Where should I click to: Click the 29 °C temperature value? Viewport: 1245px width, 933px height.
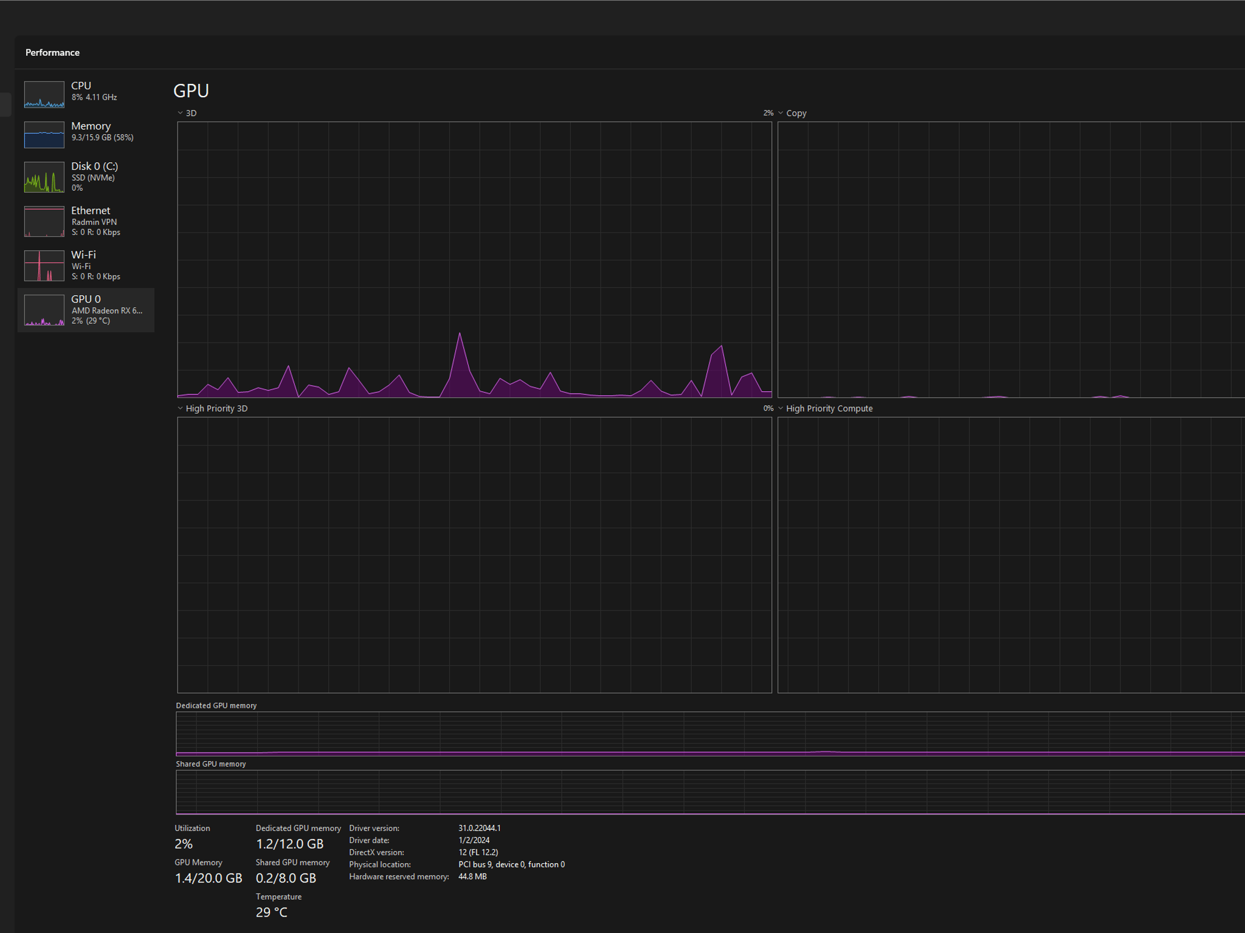point(271,912)
